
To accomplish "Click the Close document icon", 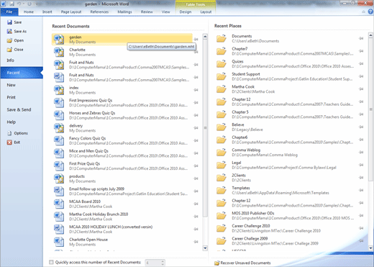I will pos(9,50).
